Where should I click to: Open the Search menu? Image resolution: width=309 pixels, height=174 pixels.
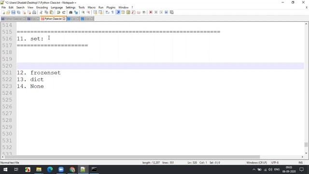pos(20,7)
